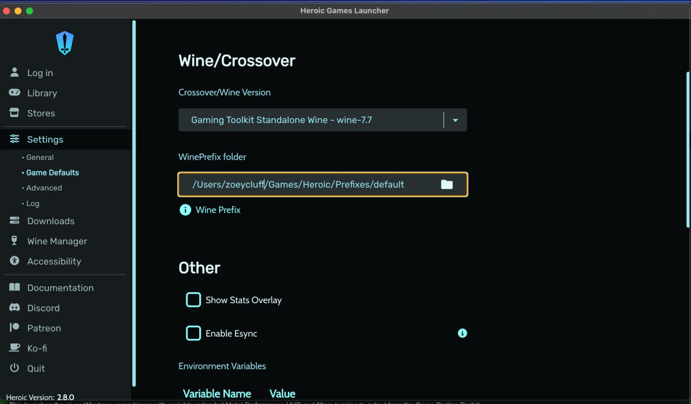Click the Patreon logo icon
This screenshot has height=404, width=691.
click(15, 327)
